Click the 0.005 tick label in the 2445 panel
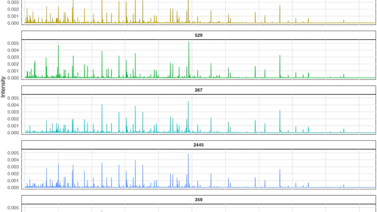The height and width of the screenshot is (212, 377). [x=13, y=153]
